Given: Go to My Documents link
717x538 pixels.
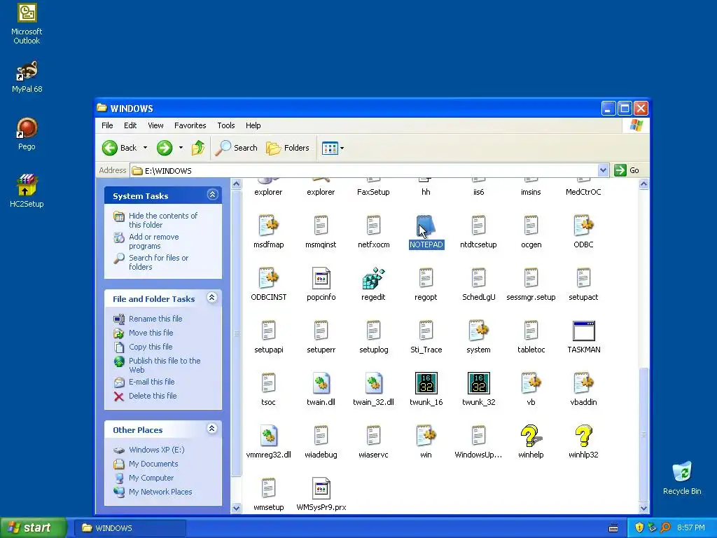Looking at the screenshot, I should click(153, 464).
